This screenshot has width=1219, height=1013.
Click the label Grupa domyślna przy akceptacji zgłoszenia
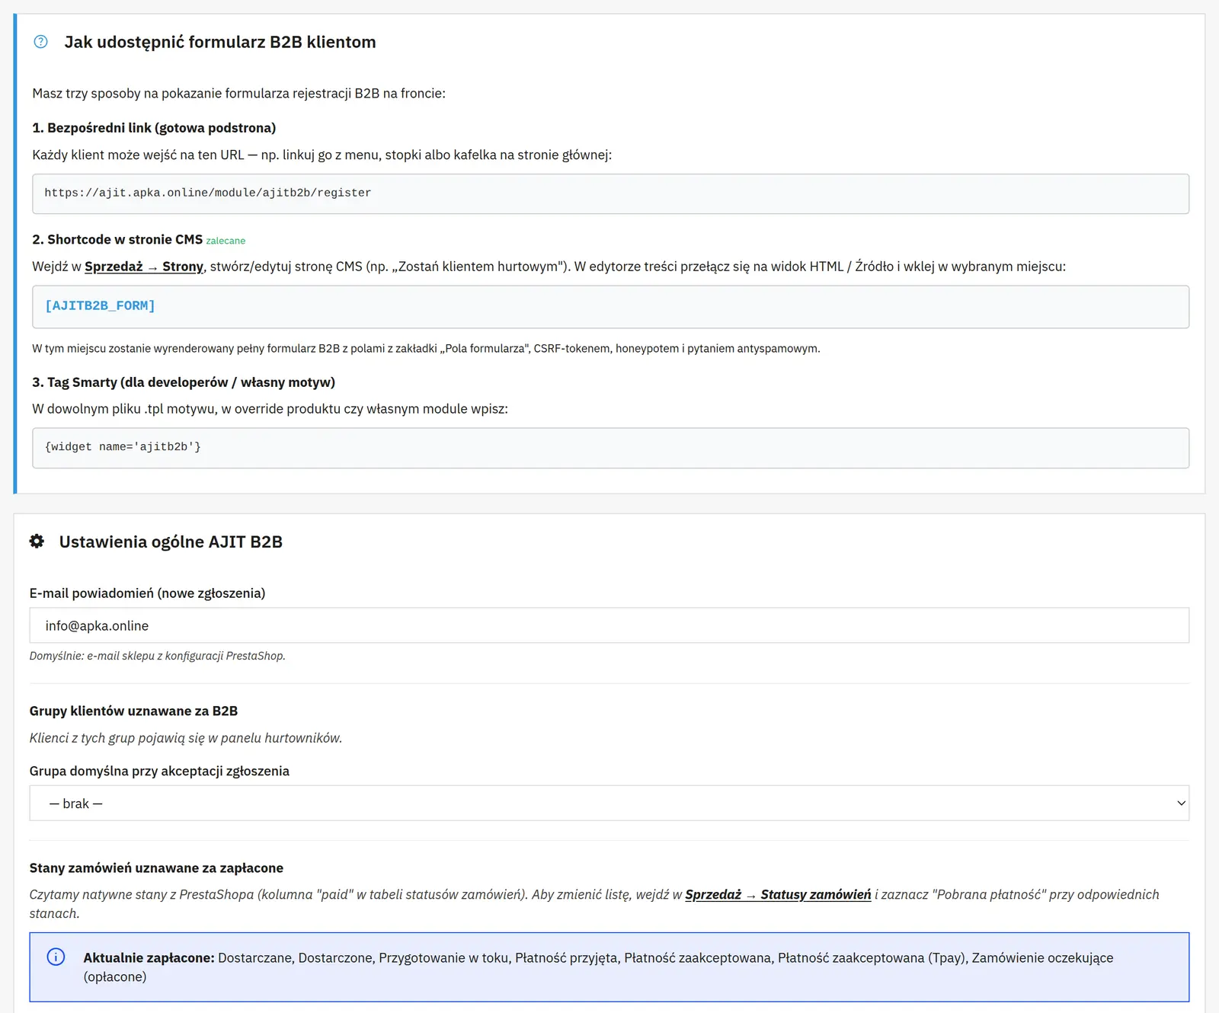click(159, 771)
